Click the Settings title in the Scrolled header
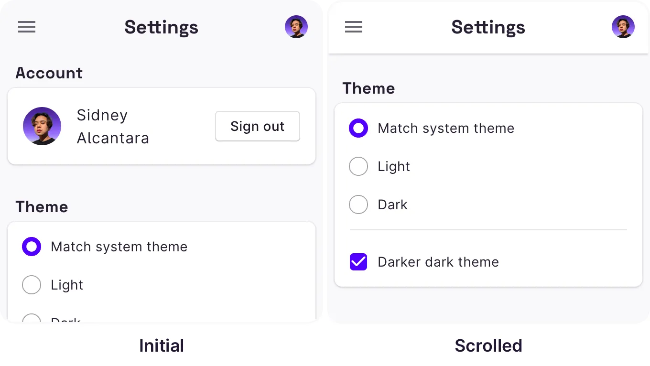This screenshot has width=650, height=366. (x=488, y=27)
